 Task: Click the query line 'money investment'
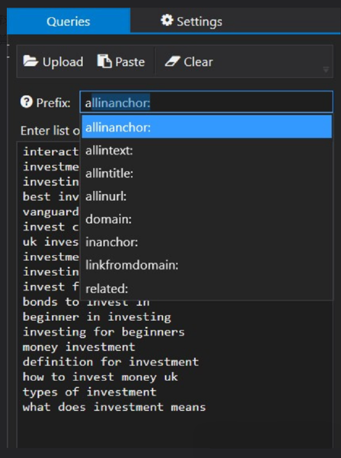[x=79, y=347]
